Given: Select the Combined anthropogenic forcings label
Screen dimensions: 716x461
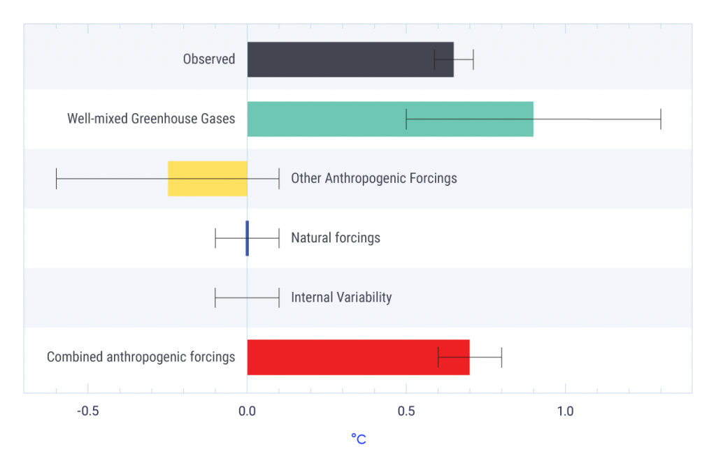Looking at the screenshot, I should click(x=141, y=357).
